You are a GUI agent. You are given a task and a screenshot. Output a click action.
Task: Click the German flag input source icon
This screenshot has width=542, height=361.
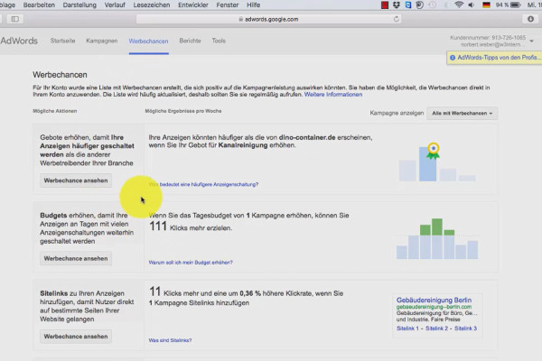pyautogui.click(x=486, y=5)
